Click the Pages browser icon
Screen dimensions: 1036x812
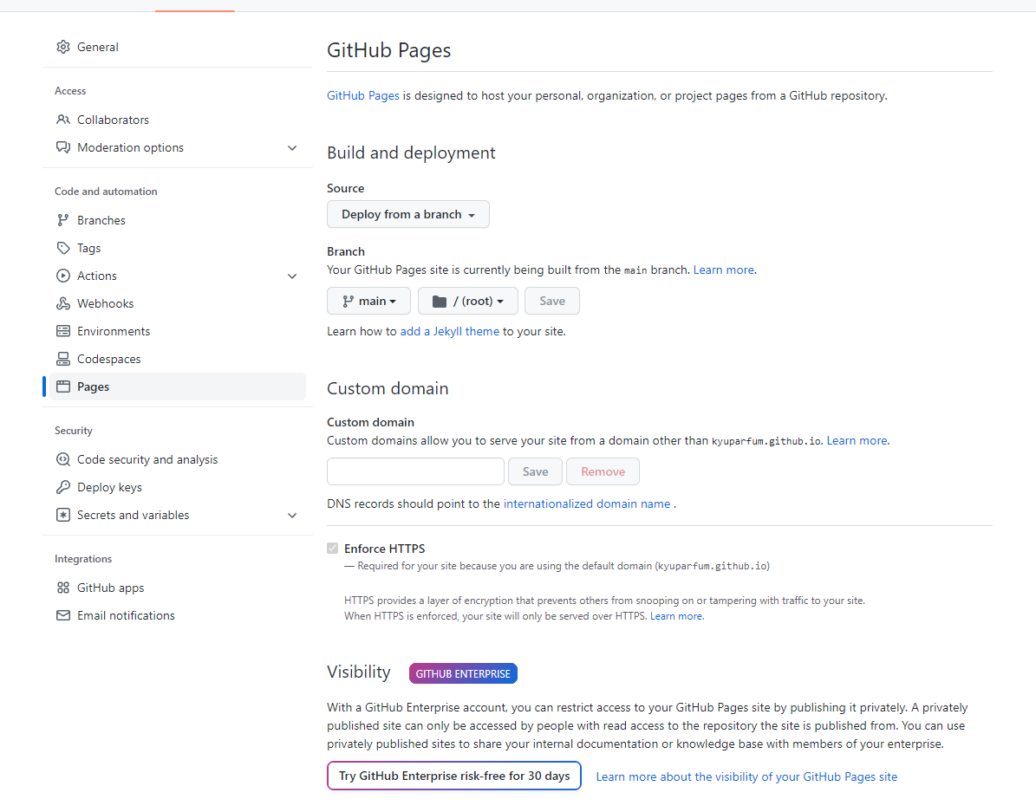click(62, 387)
